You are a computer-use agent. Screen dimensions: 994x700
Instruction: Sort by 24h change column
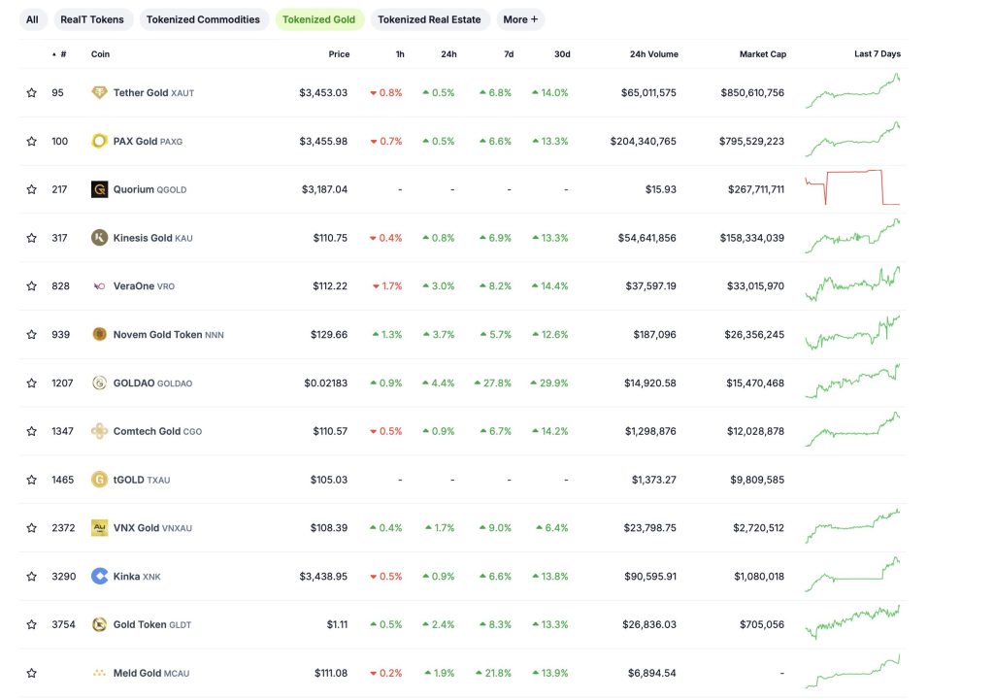point(448,54)
